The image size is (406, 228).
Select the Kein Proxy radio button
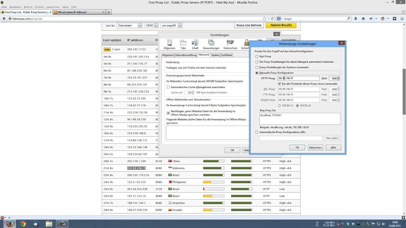coord(257,56)
